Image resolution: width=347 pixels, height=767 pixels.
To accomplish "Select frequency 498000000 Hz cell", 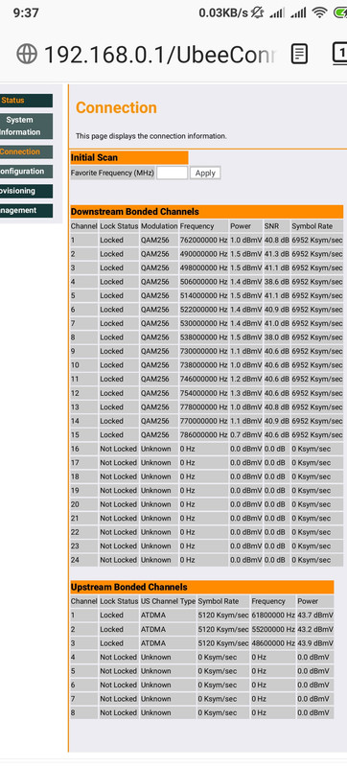I will pyautogui.click(x=203, y=268).
